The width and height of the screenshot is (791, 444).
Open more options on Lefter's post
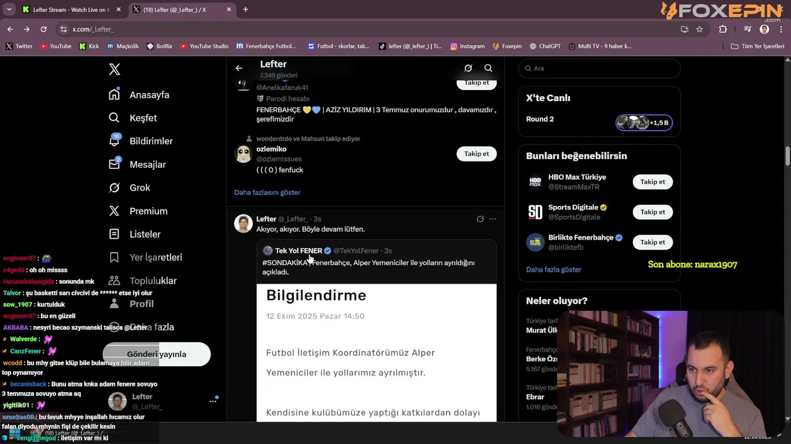coord(493,219)
